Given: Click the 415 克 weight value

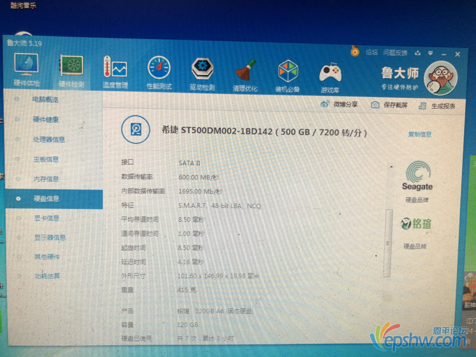Looking at the screenshot, I should 187,290.
